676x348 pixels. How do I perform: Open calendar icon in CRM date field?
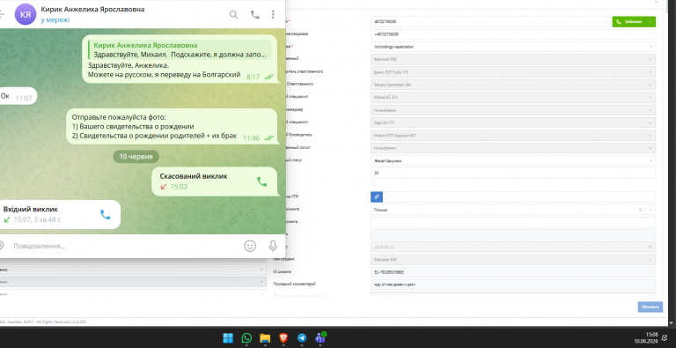(x=650, y=247)
